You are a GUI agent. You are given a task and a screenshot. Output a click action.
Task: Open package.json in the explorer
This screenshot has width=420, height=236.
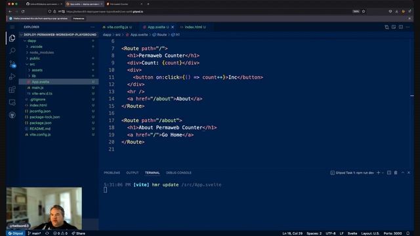pos(58,123)
